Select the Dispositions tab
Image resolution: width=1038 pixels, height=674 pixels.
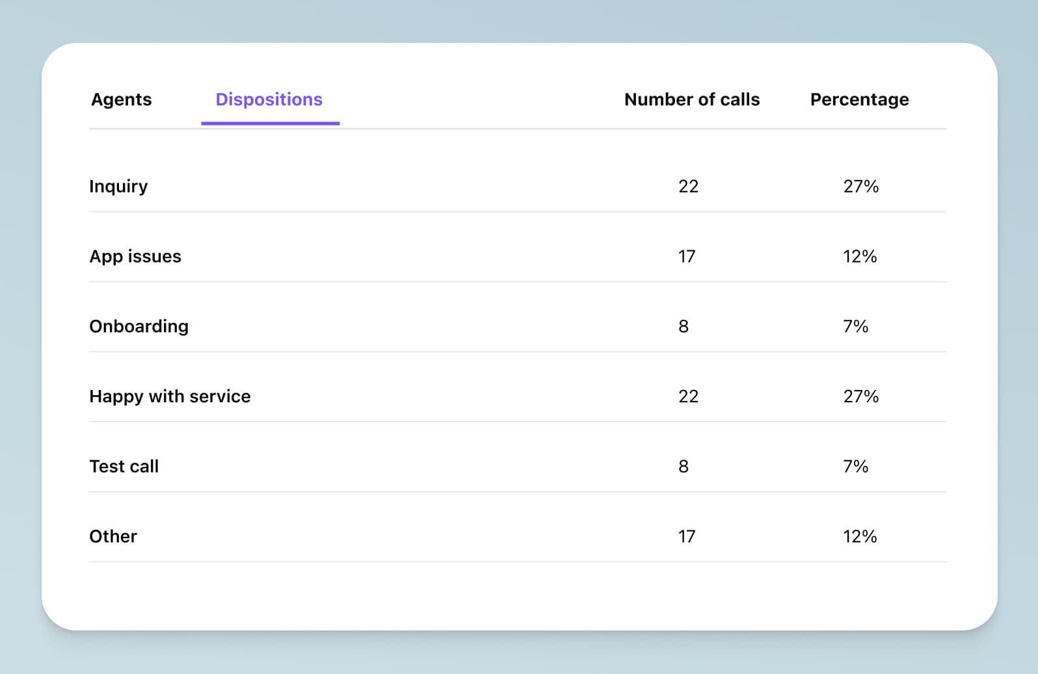tap(269, 99)
